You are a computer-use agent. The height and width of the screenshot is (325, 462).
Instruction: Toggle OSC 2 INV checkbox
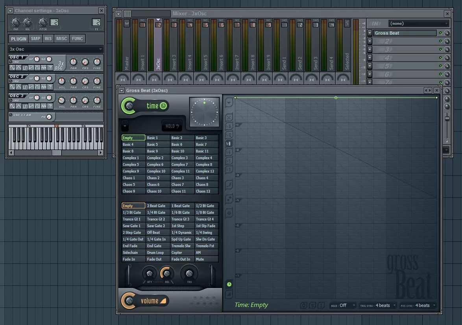(11, 81)
